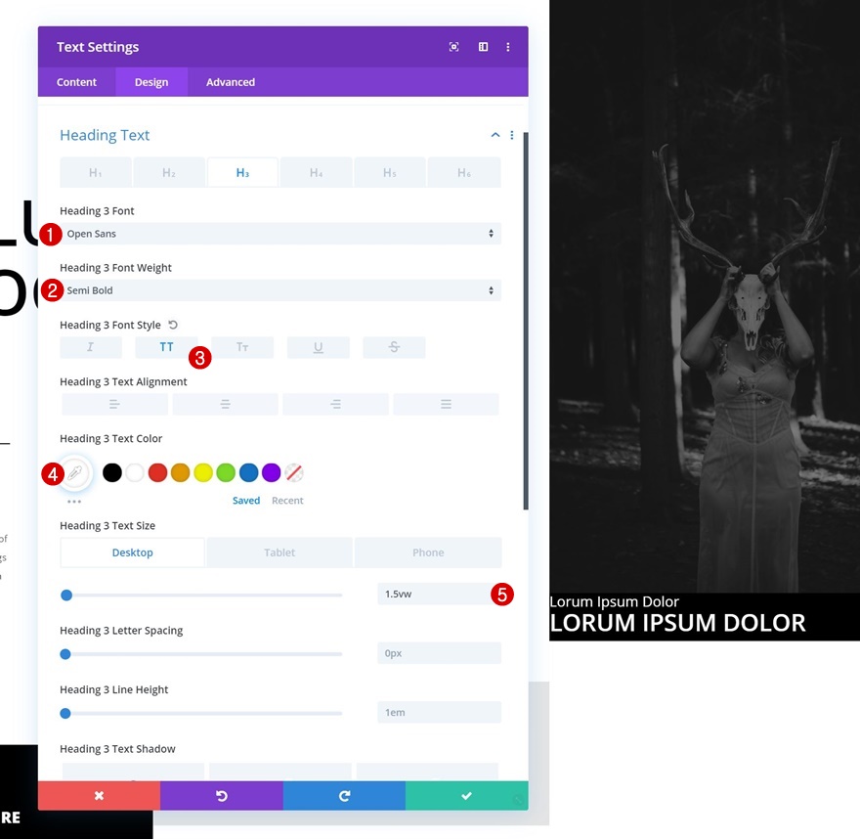860x839 pixels.
Task: Select H6 heading level tab
Action: click(464, 173)
